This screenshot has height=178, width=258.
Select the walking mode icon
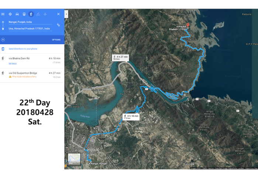click(31, 14)
